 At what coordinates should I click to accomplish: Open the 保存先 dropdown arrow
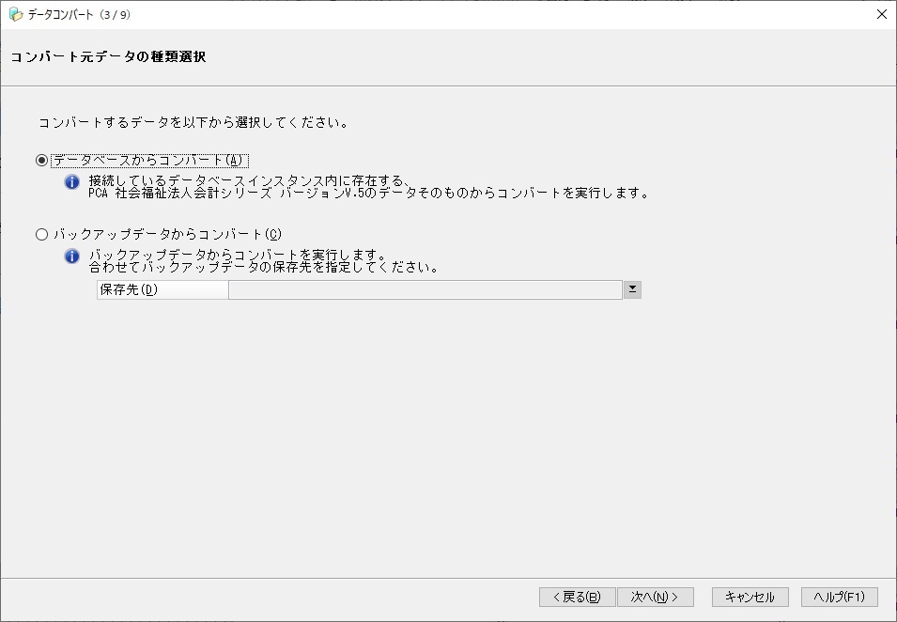tap(632, 289)
